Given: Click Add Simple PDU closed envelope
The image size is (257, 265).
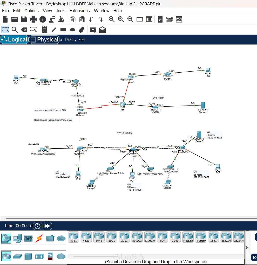Looking at the screenshot, I should tap(93, 30).
